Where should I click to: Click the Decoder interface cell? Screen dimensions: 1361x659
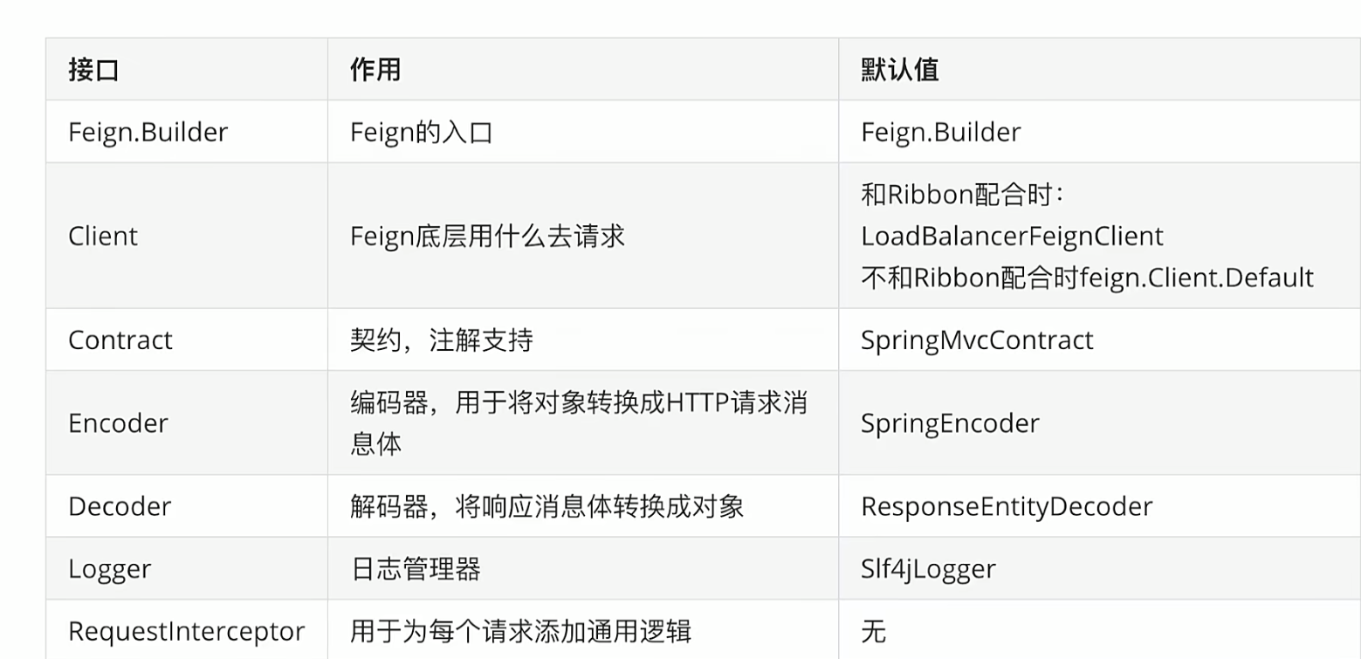[x=120, y=506]
